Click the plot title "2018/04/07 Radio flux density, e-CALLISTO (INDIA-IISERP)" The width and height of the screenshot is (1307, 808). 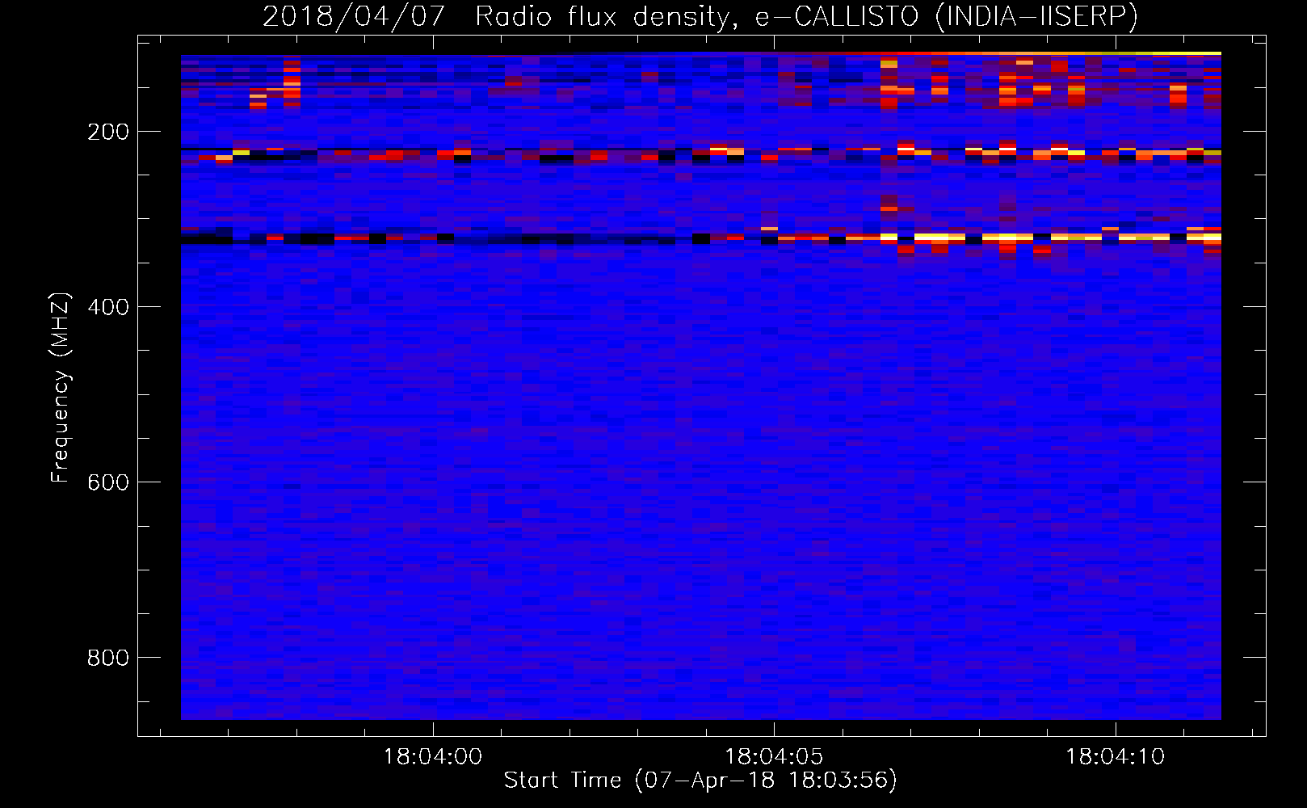[700, 16]
